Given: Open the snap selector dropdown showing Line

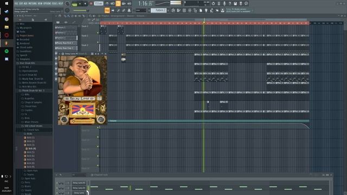Looking at the screenshot, I should click(141, 10).
